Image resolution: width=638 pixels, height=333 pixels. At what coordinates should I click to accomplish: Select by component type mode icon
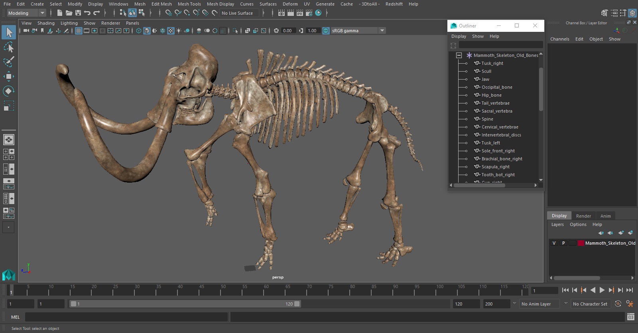pos(142,13)
